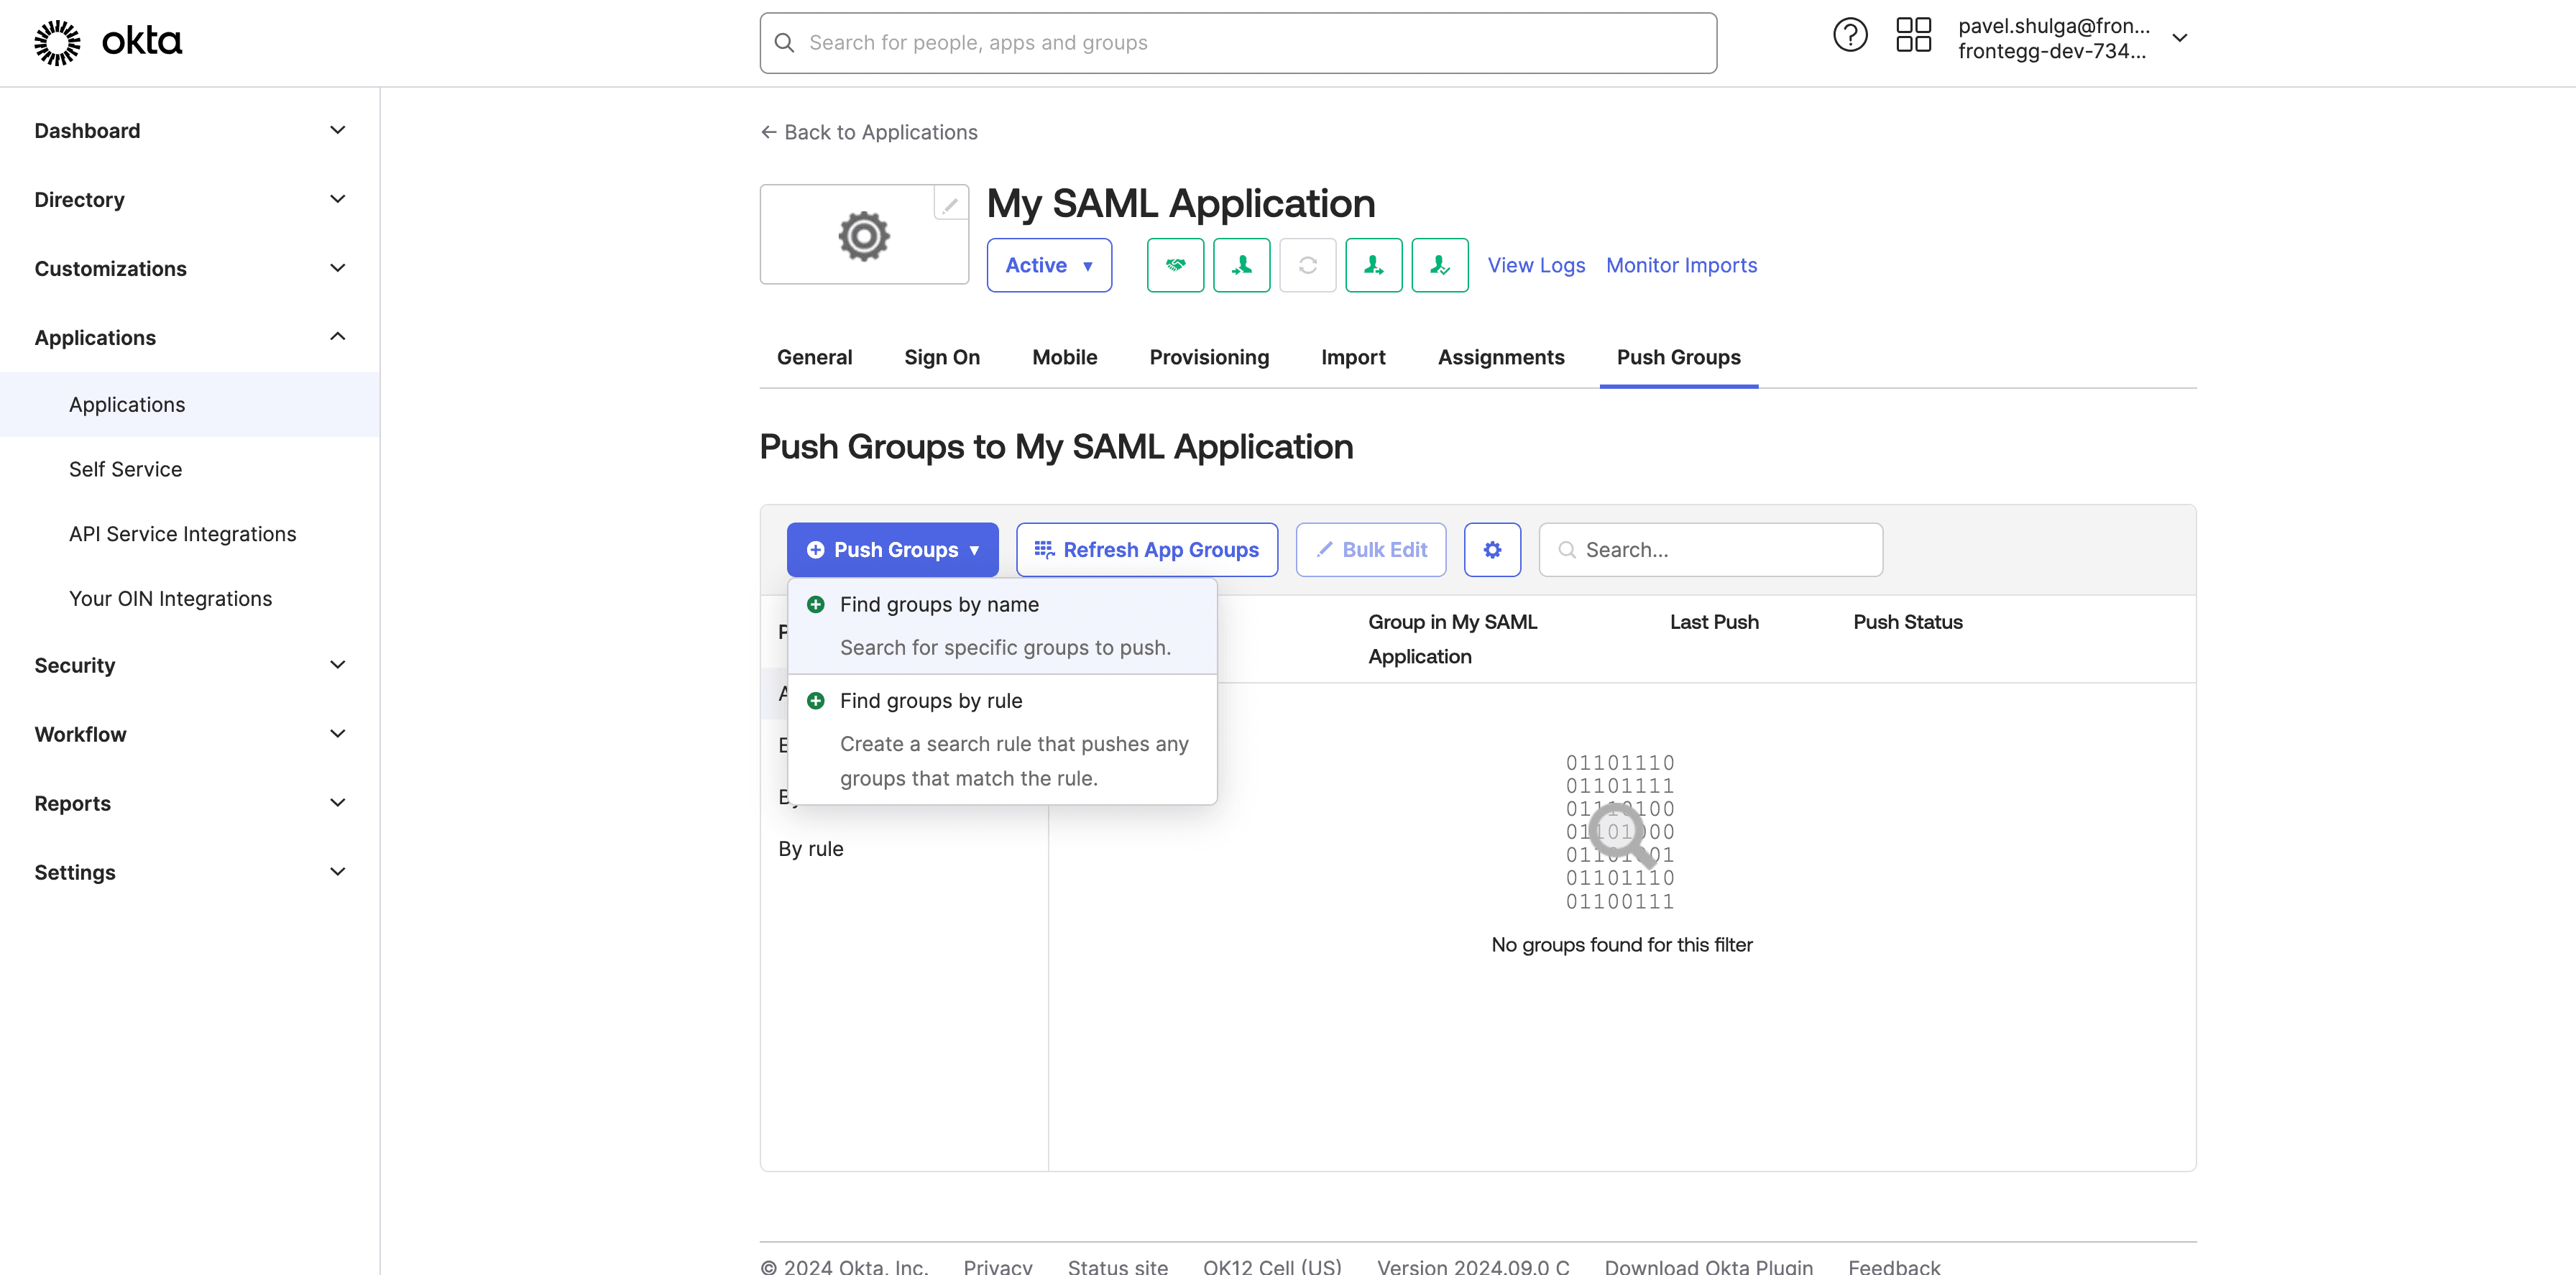Expand the Workflow sidebar section
Screen dimensions: 2576x1275
pos(190,735)
